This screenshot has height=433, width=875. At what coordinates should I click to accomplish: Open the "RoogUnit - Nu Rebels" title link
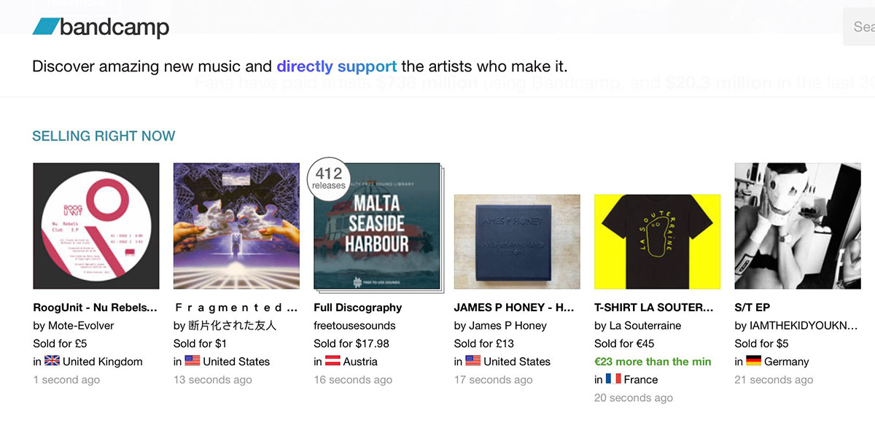(96, 308)
